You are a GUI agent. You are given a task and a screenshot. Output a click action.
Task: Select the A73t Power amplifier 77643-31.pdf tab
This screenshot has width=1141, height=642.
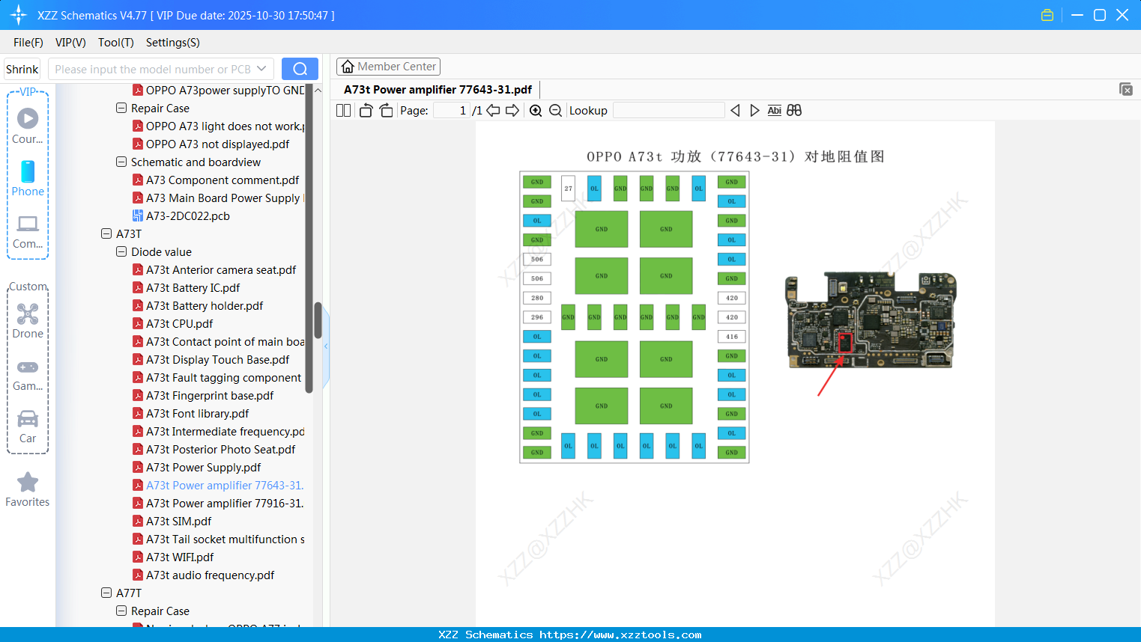(438, 90)
